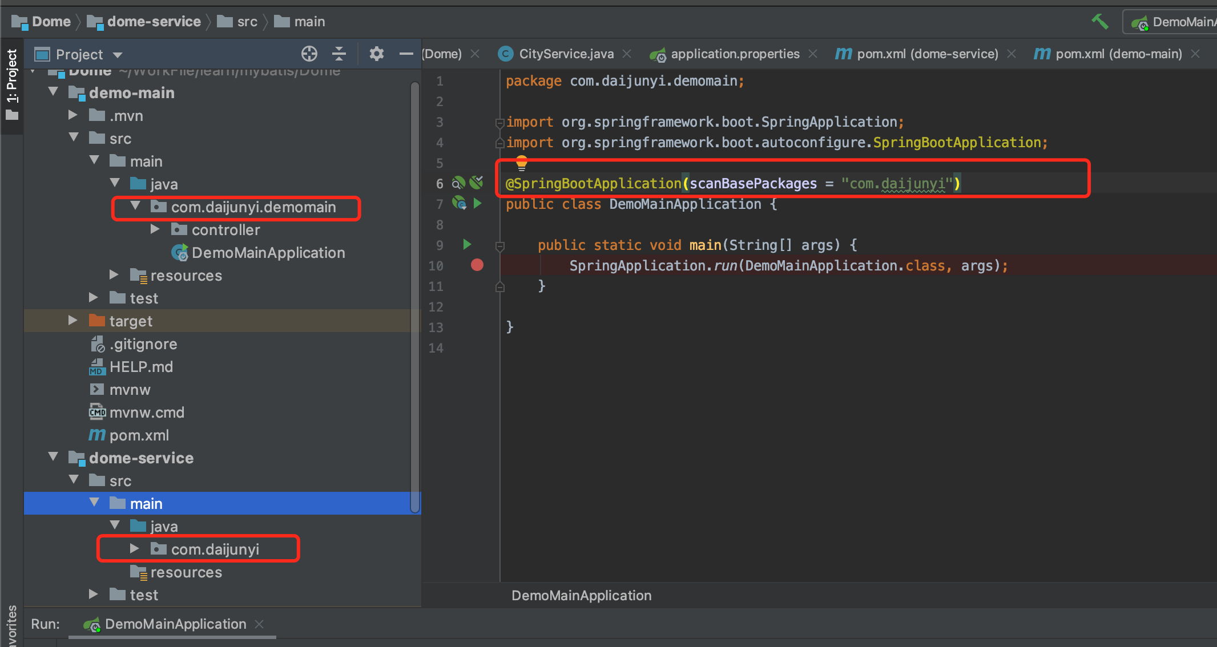The height and width of the screenshot is (647, 1217).
Task: Close the CityService.java tab
Action: tap(627, 54)
